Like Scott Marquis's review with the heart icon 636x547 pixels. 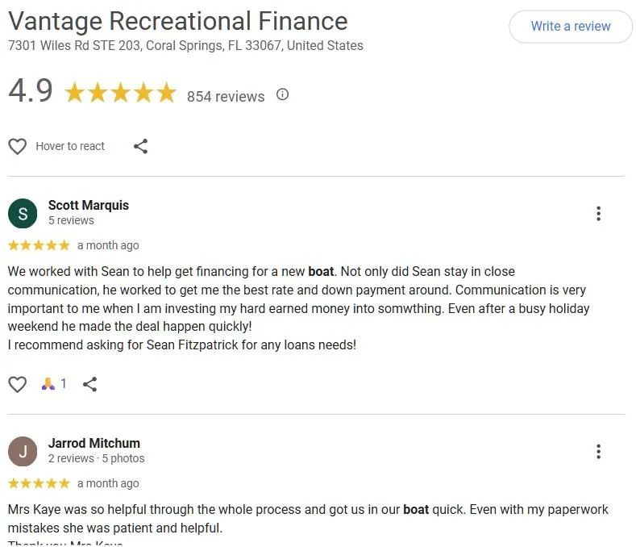[17, 384]
